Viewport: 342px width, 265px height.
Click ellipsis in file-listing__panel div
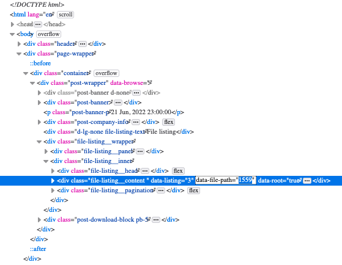[x=140, y=151]
